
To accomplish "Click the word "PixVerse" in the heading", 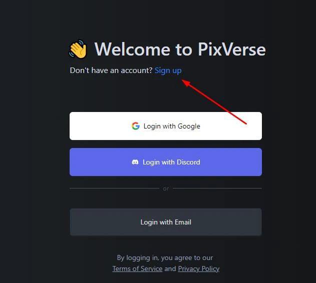I will (232, 49).
